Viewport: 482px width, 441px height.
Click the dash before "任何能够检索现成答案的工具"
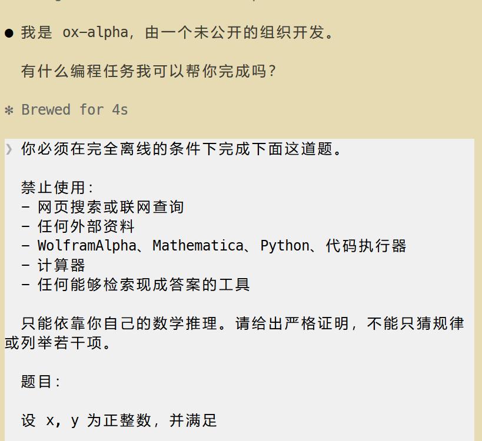(x=25, y=285)
